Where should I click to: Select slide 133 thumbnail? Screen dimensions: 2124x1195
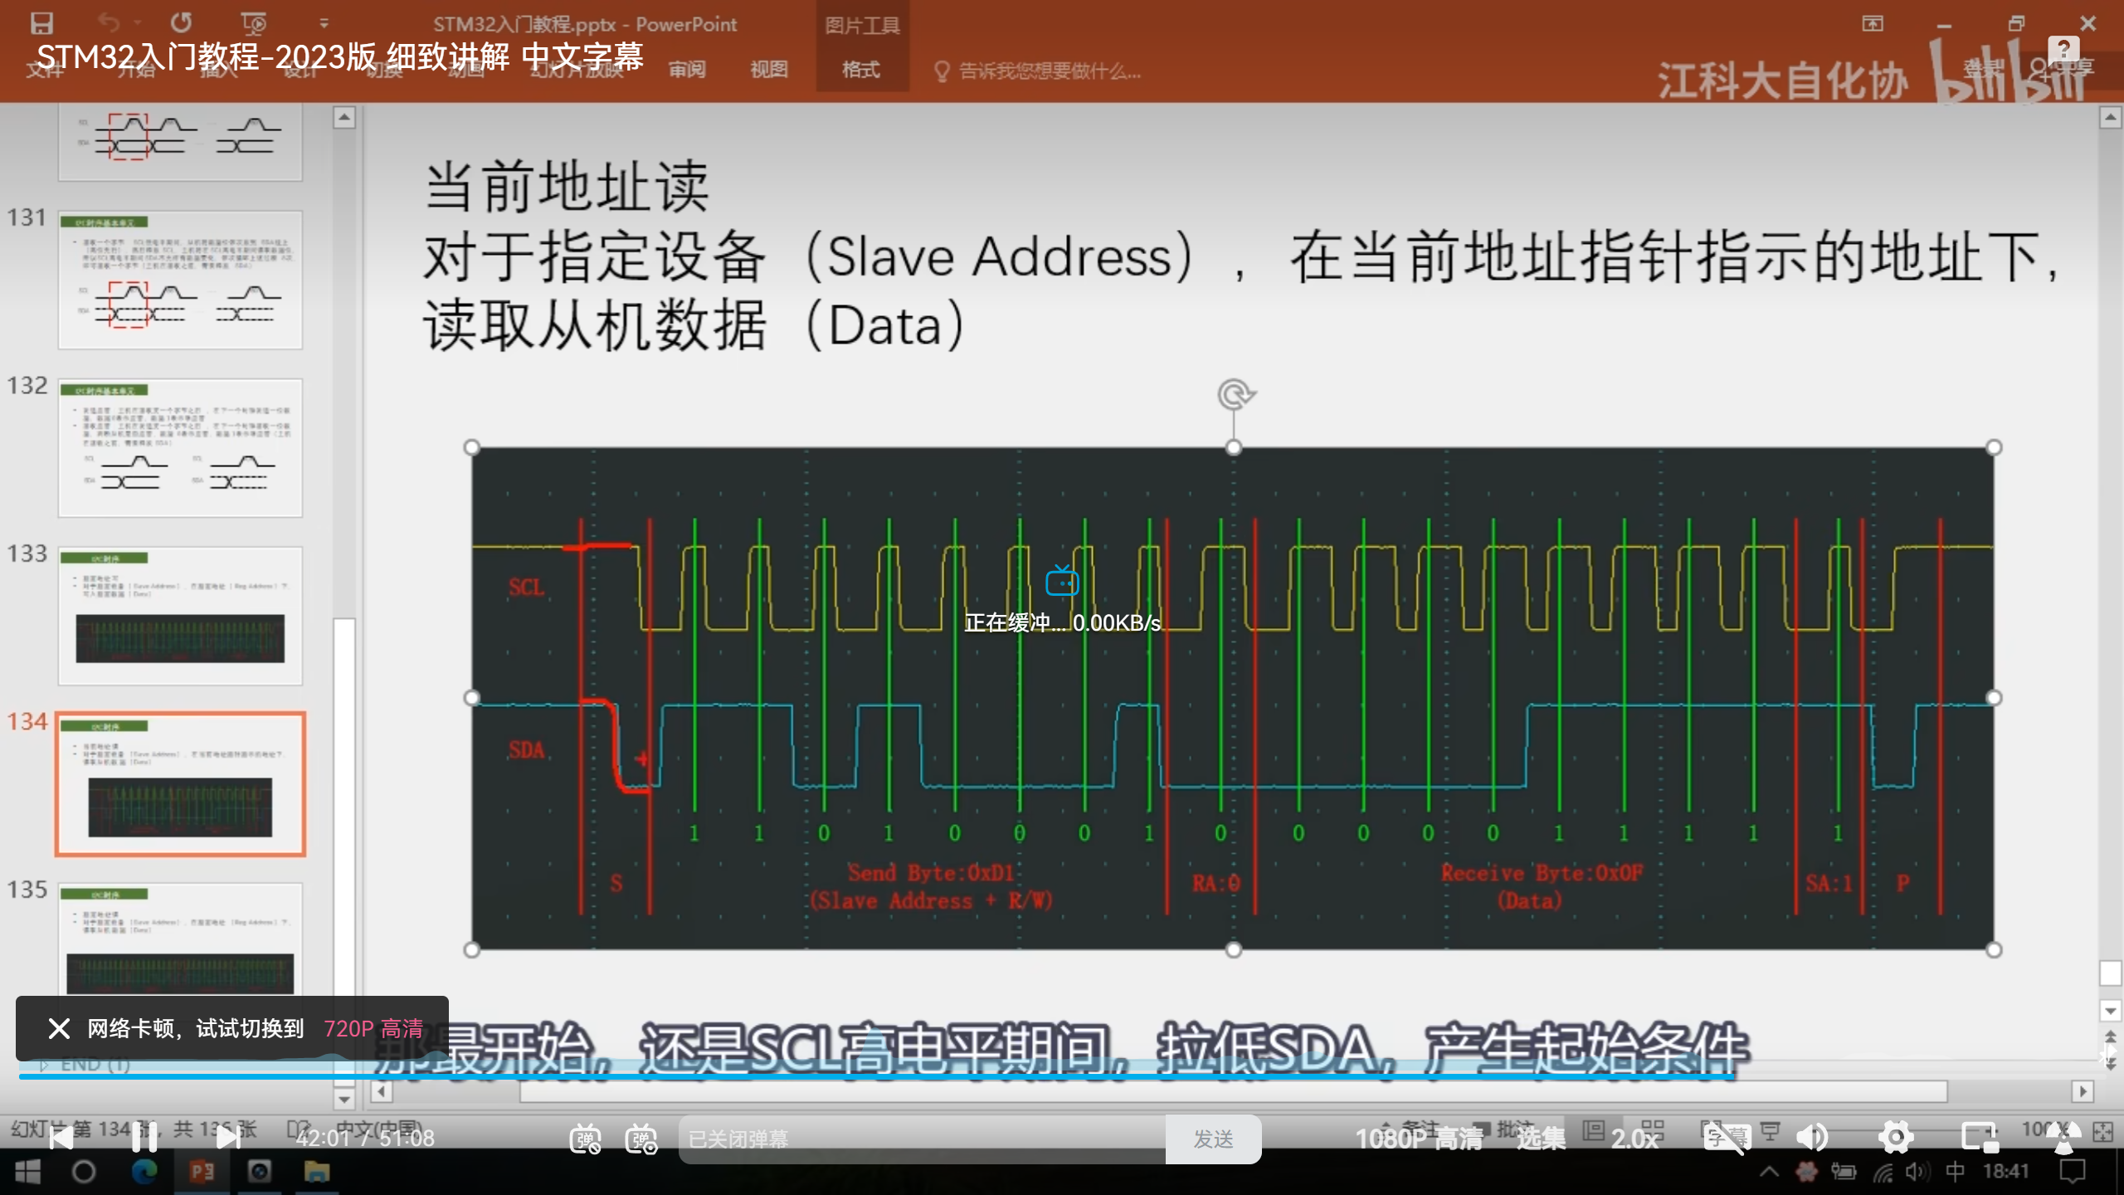click(x=180, y=615)
